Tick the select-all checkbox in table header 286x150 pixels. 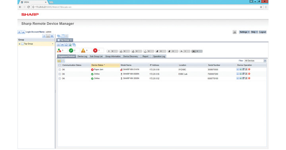(x=60, y=65)
